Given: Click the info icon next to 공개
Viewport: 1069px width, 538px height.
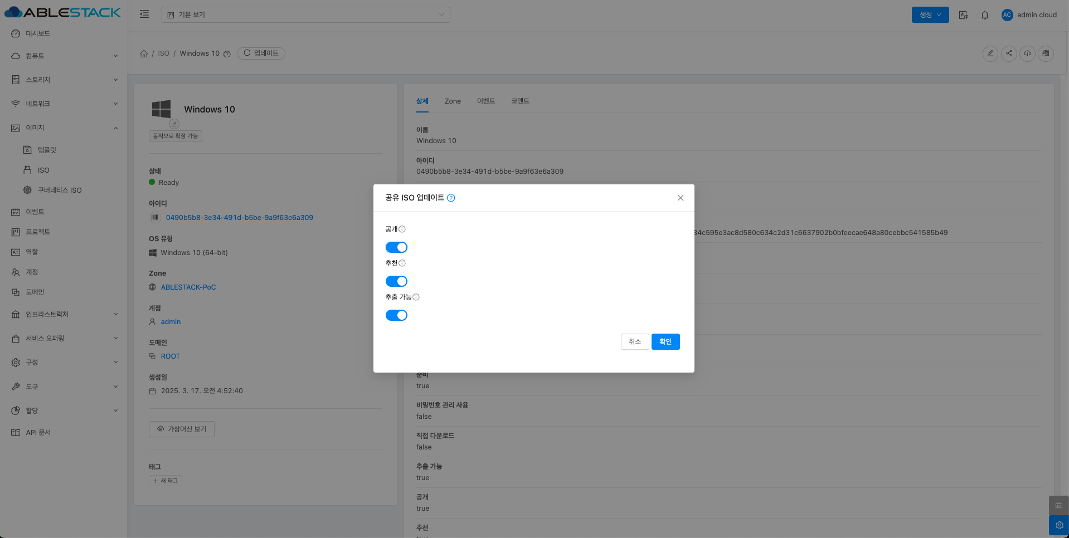Looking at the screenshot, I should [x=402, y=229].
